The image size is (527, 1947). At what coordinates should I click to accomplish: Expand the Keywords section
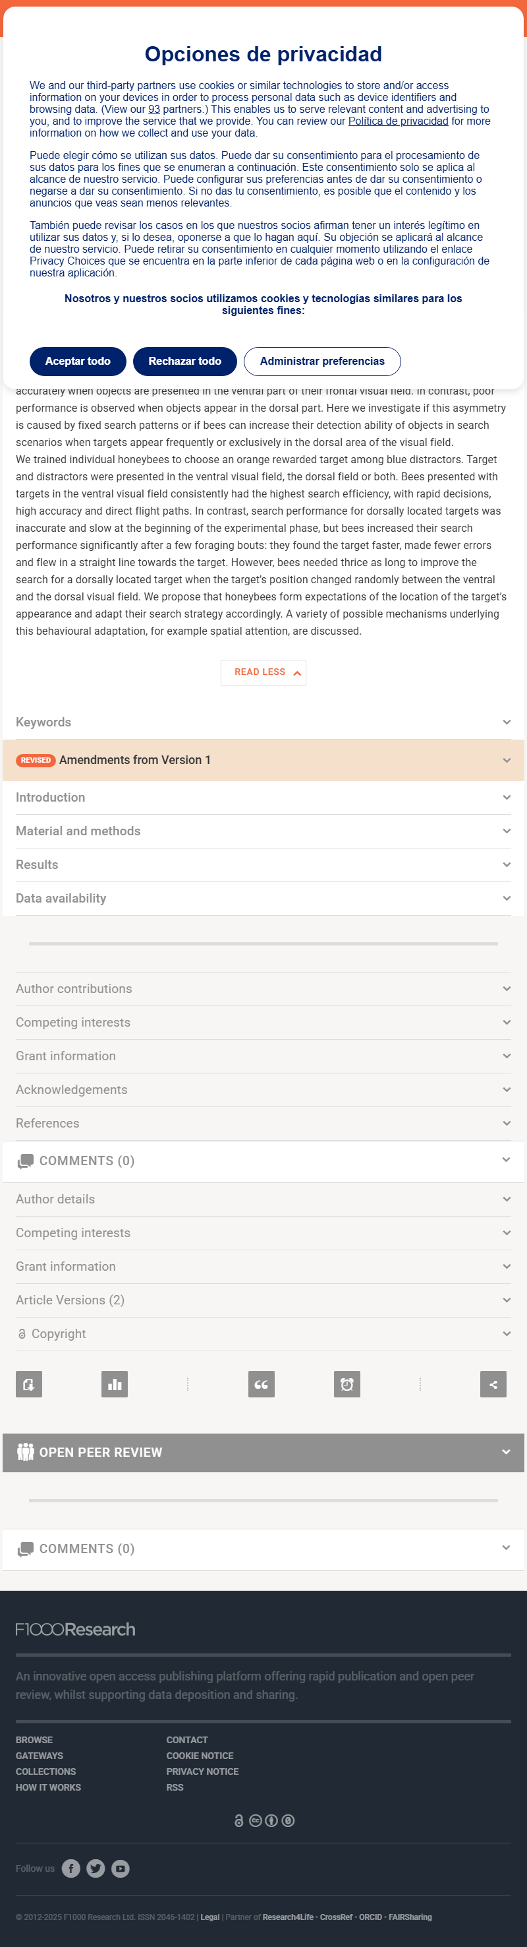point(263,722)
